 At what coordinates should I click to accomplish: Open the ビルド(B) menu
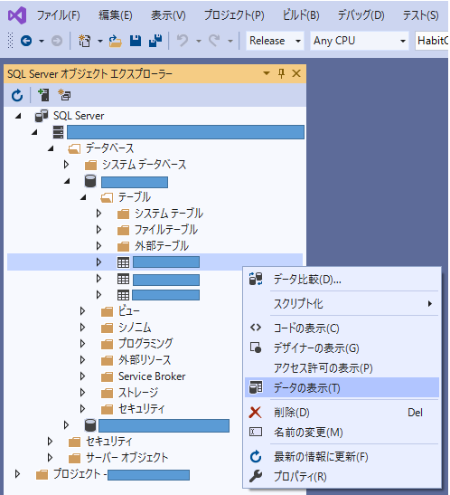301,15
